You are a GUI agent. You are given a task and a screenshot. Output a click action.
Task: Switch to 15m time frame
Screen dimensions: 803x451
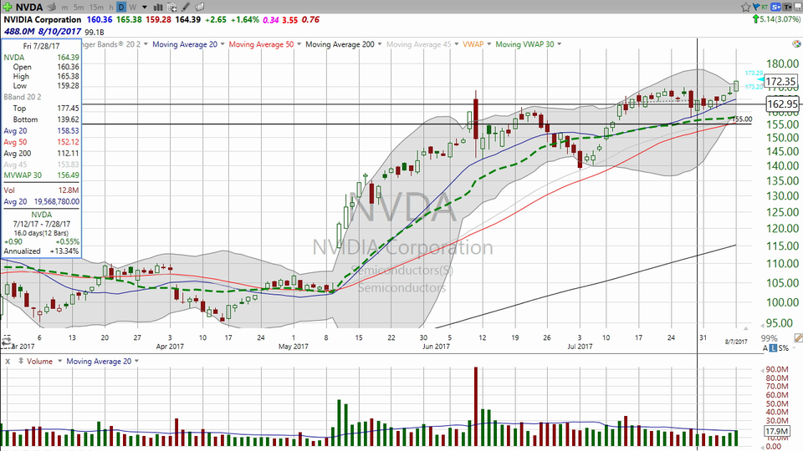tap(96, 8)
